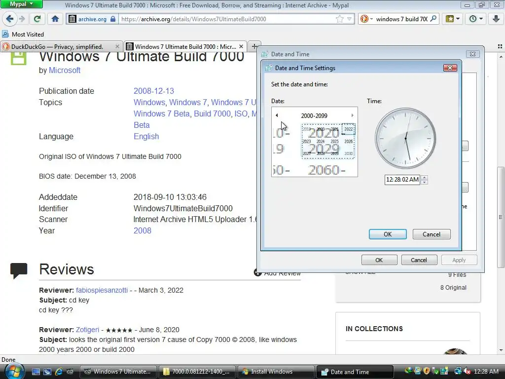This screenshot has height=379, width=505.
Task: Click the tab groups grid icon
Action: point(500,46)
